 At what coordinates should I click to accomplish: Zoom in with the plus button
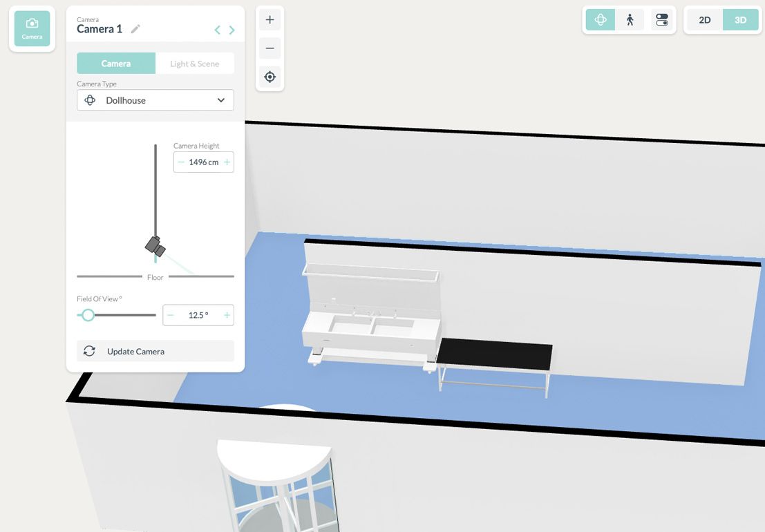point(270,20)
